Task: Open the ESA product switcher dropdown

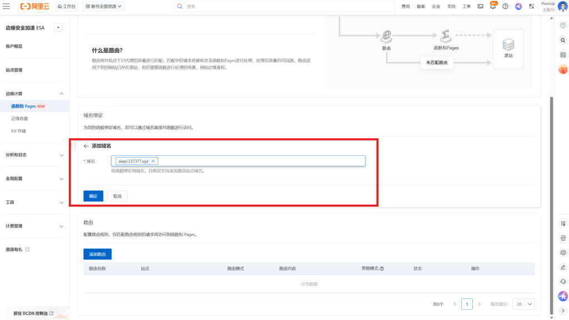Action: [x=58, y=28]
